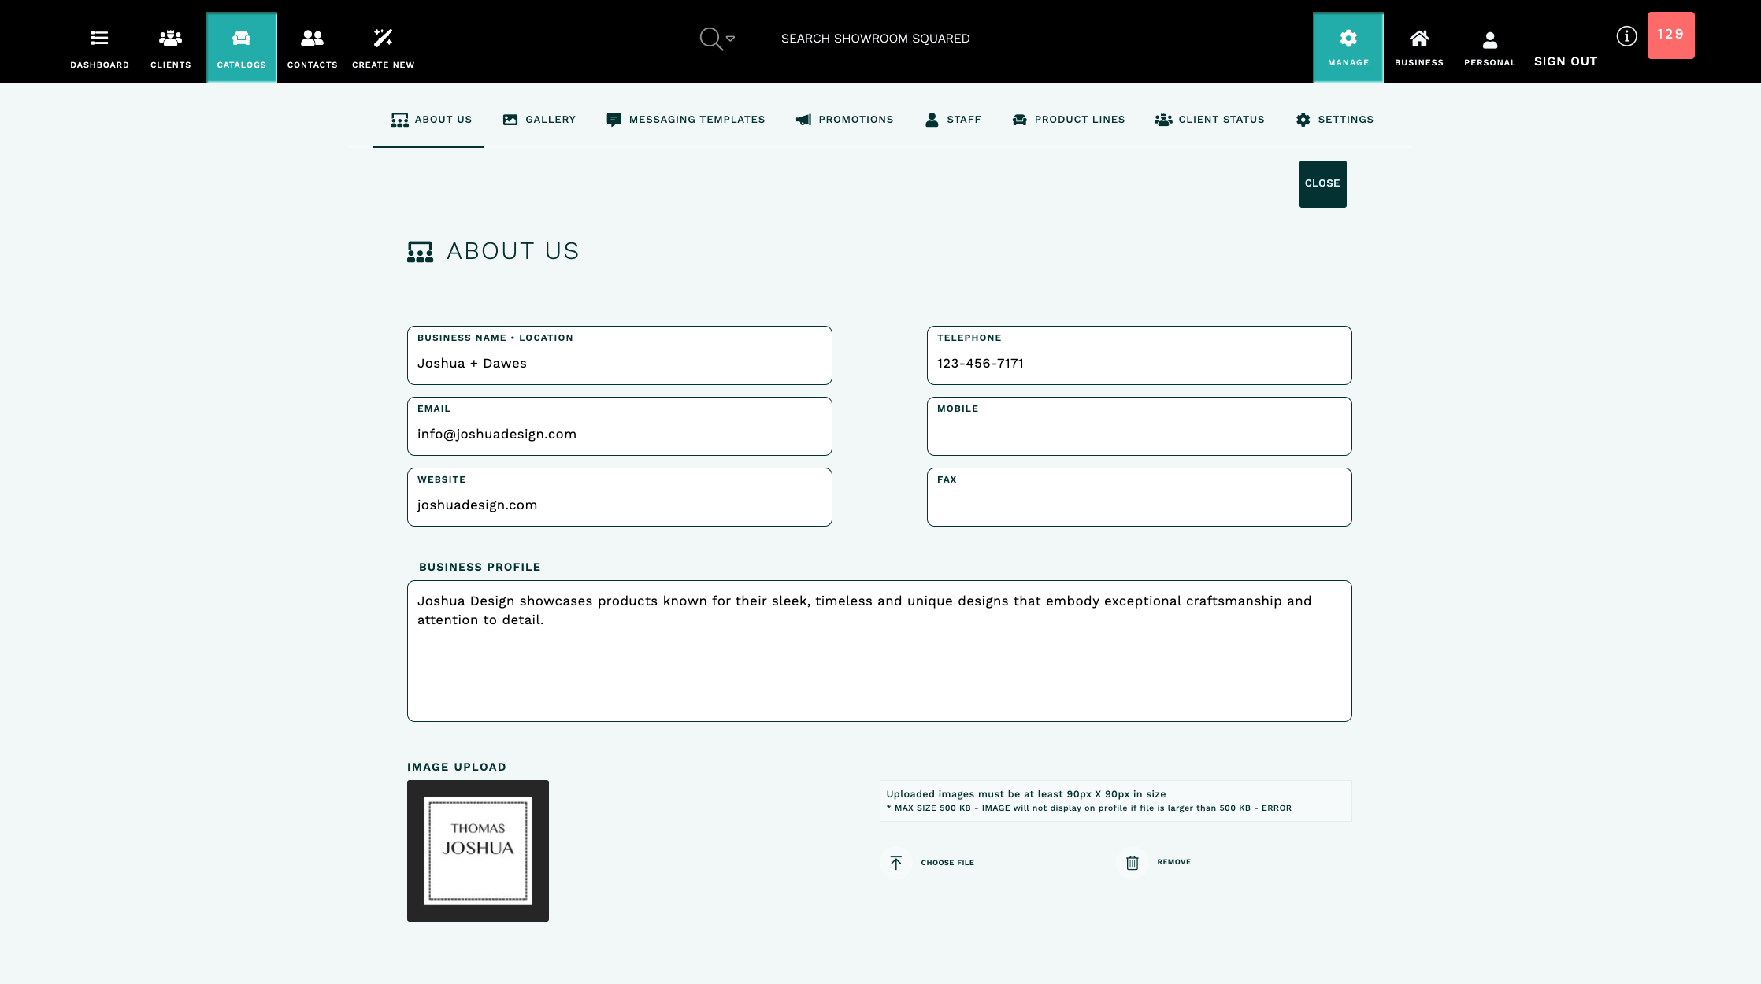Image resolution: width=1761 pixels, height=984 pixels.
Task: Click the Create New magic wand icon
Action: [383, 38]
